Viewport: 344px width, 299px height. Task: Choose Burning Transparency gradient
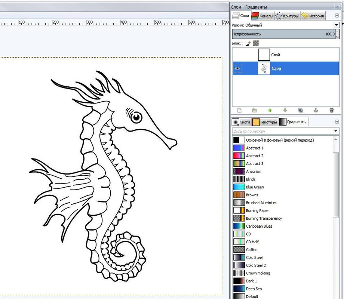click(283, 218)
